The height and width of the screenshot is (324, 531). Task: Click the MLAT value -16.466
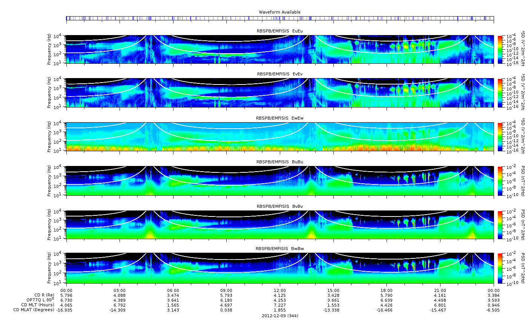click(x=385, y=310)
